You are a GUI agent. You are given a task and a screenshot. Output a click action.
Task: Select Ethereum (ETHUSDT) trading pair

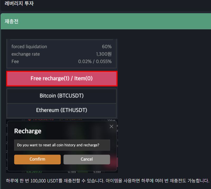point(61,110)
